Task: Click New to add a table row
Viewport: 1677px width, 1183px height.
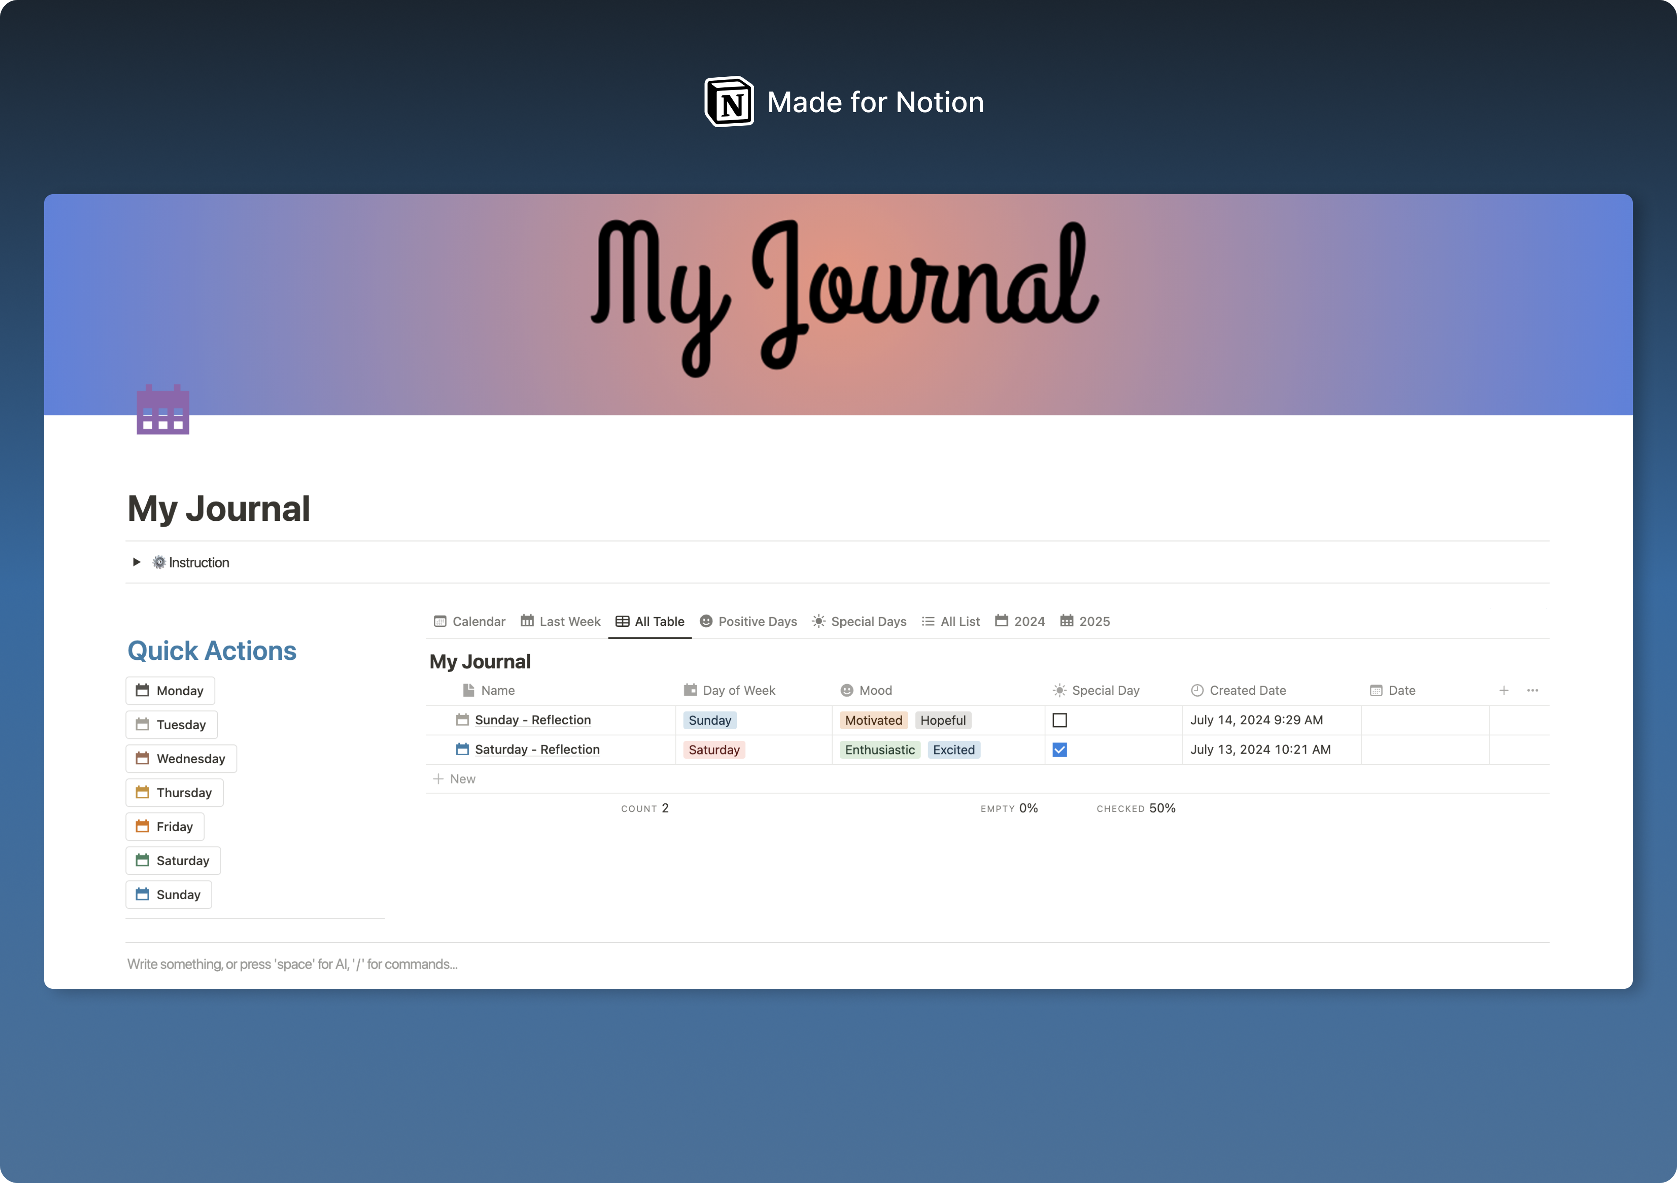Action: (x=455, y=779)
